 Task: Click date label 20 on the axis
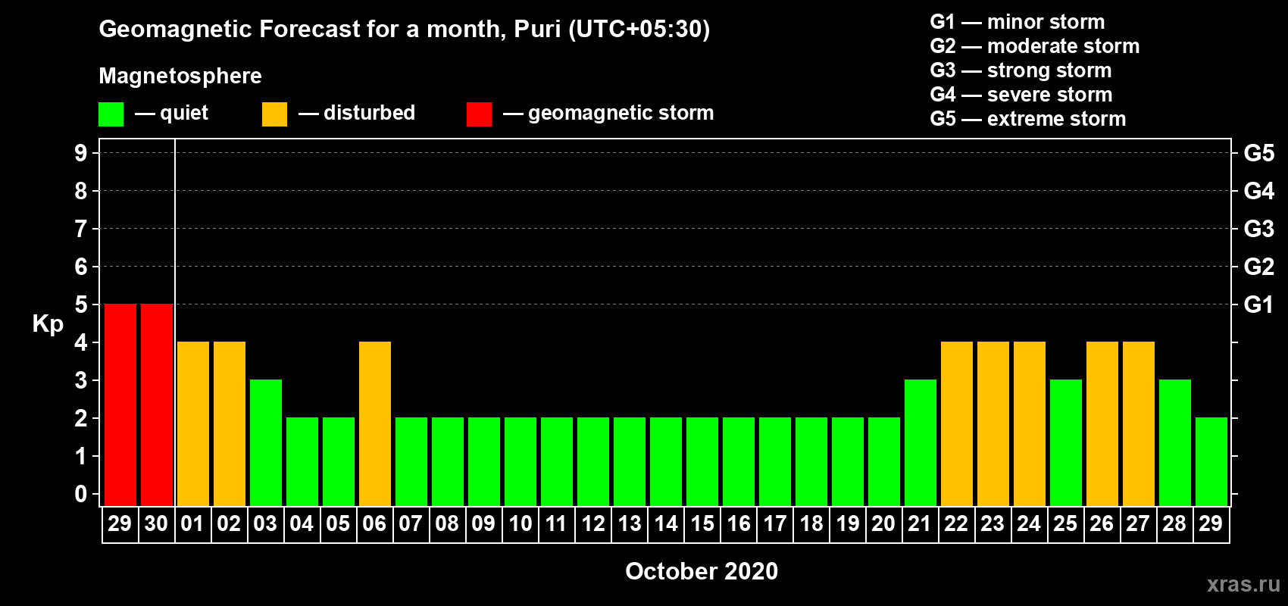point(884,523)
